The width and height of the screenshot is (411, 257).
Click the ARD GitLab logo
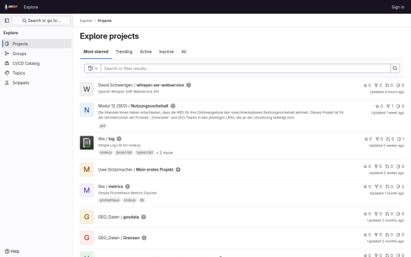[11, 7]
